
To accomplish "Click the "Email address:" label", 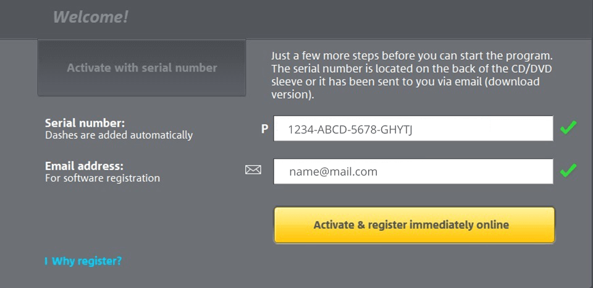I will coord(84,166).
